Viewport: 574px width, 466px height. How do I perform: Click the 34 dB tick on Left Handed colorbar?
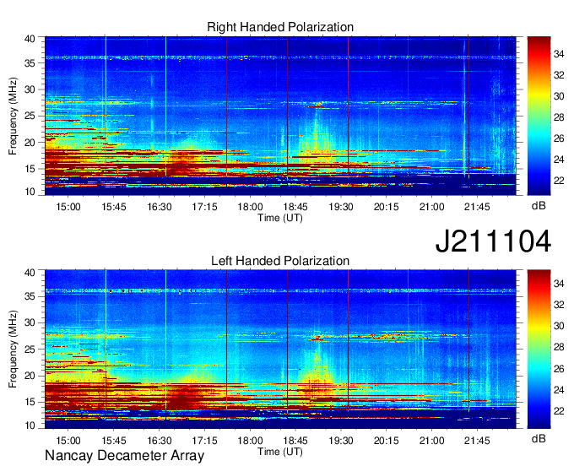pos(559,284)
